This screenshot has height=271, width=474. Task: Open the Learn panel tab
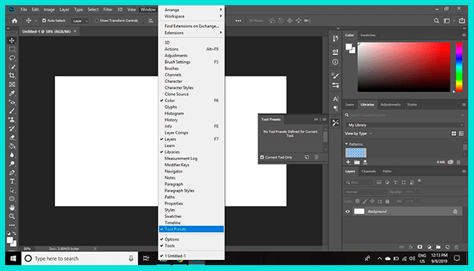point(350,104)
